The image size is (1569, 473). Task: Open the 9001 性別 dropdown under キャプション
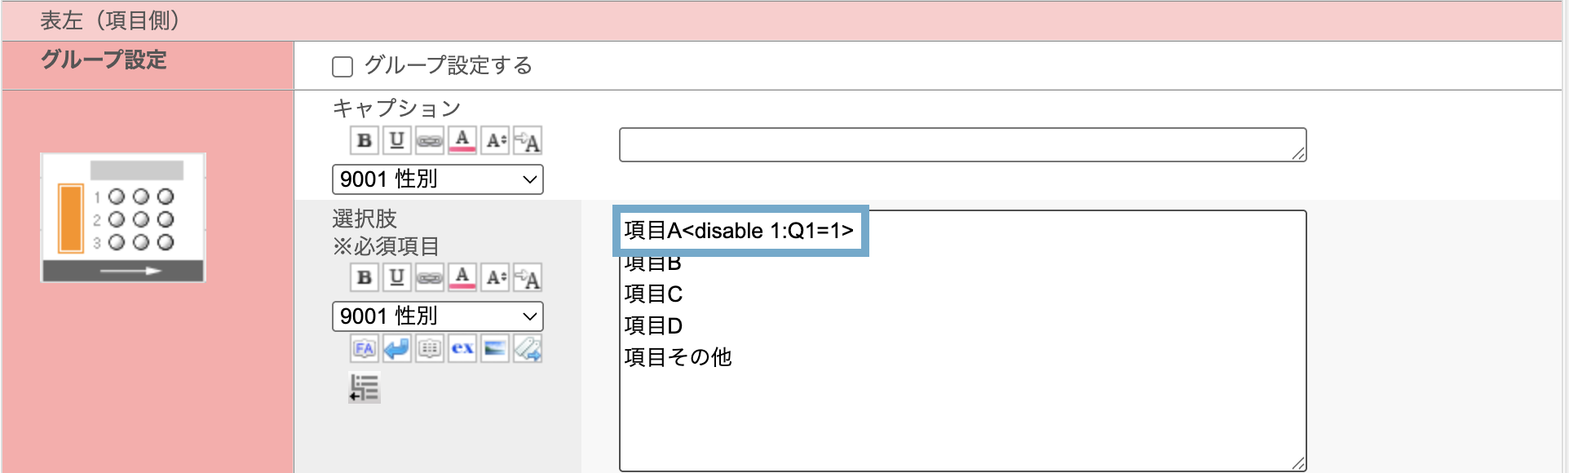pos(437,179)
